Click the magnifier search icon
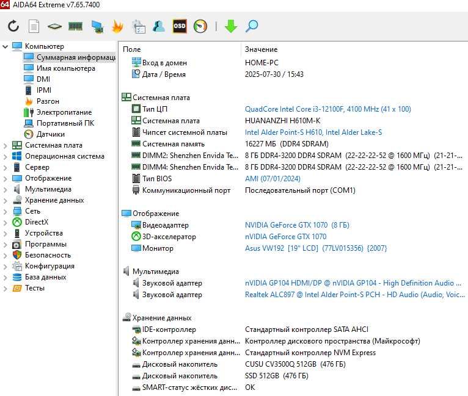 click(x=252, y=26)
